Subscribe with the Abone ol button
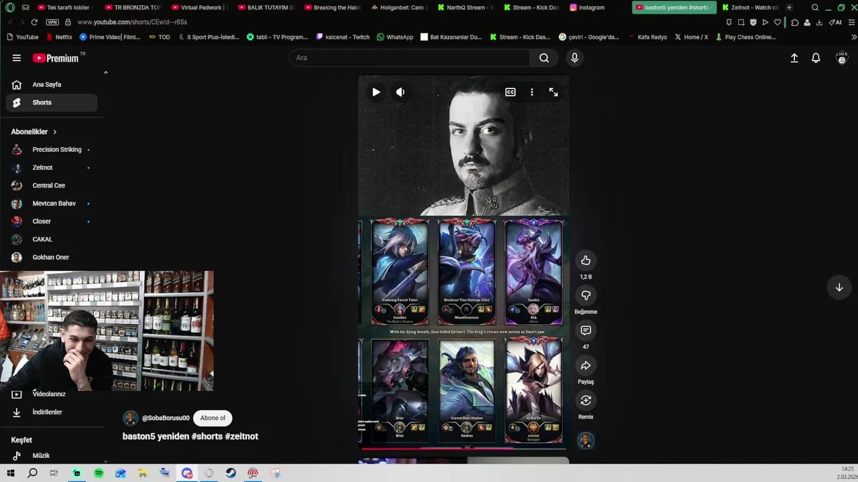Image resolution: width=858 pixels, height=482 pixels. pyautogui.click(x=212, y=418)
